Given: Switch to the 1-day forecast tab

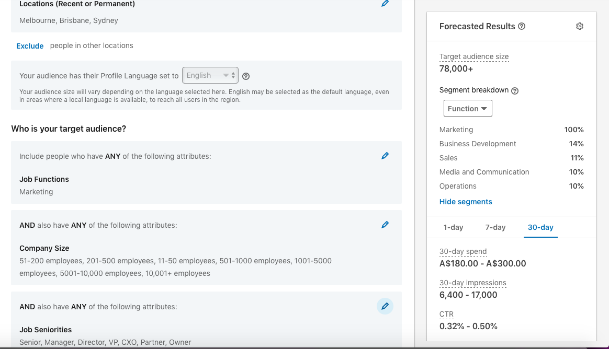Looking at the screenshot, I should [453, 227].
